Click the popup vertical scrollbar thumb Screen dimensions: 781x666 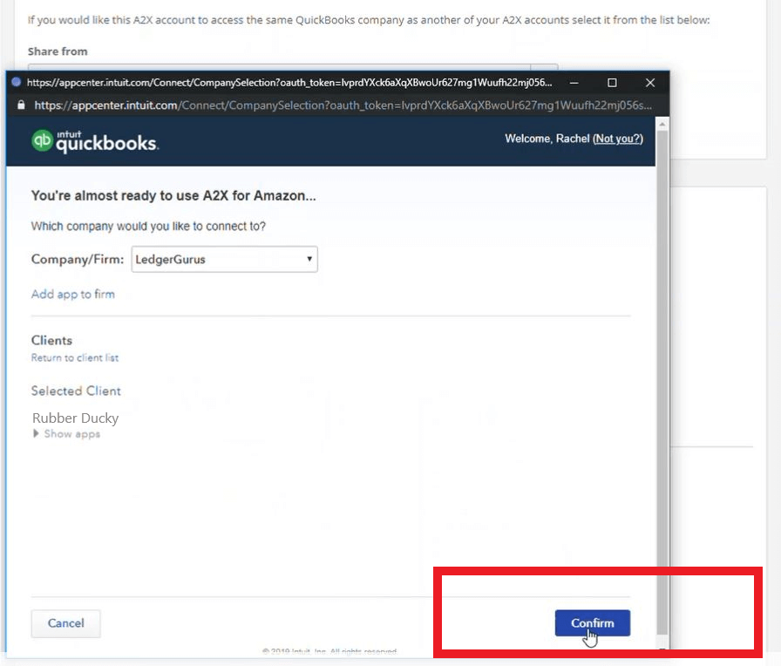click(x=662, y=382)
